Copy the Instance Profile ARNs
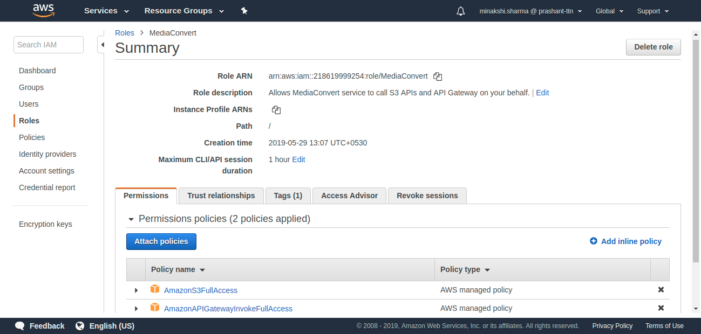The image size is (701, 334). pyautogui.click(x=276, y=110)
